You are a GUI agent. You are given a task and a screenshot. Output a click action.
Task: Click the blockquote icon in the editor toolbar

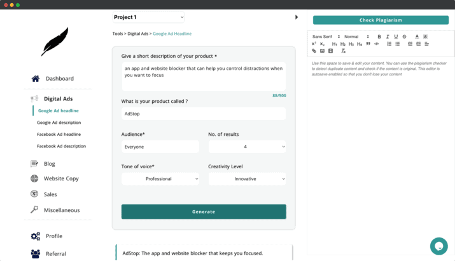(x=368, y=44)
